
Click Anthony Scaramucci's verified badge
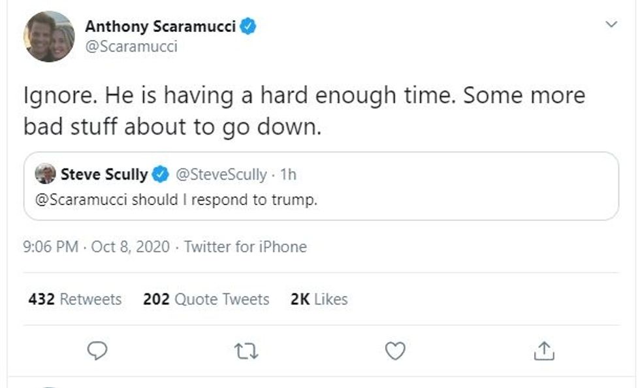click(x=249, y=27)
